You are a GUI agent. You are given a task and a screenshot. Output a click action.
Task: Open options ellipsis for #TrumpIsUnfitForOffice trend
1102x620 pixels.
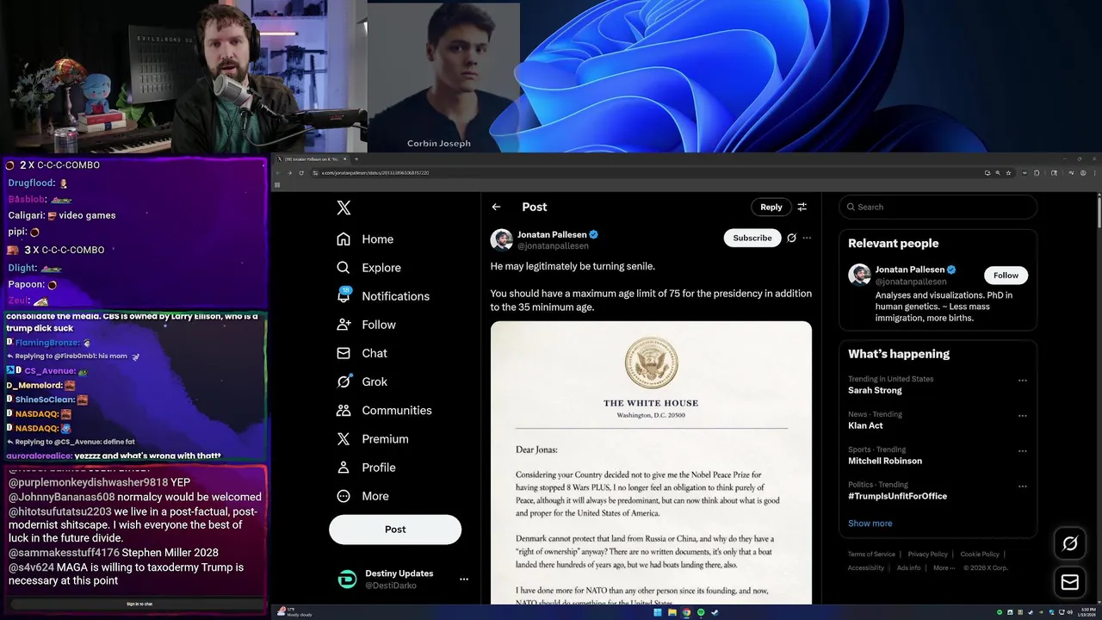click(1022, 486)
